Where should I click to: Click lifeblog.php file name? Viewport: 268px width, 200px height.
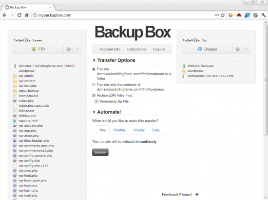(x=27, y=116)
